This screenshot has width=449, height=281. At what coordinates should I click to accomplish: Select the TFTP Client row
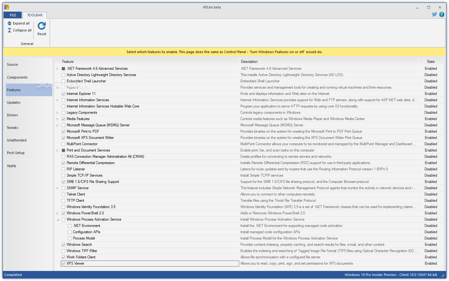click(x=249, y=201)
